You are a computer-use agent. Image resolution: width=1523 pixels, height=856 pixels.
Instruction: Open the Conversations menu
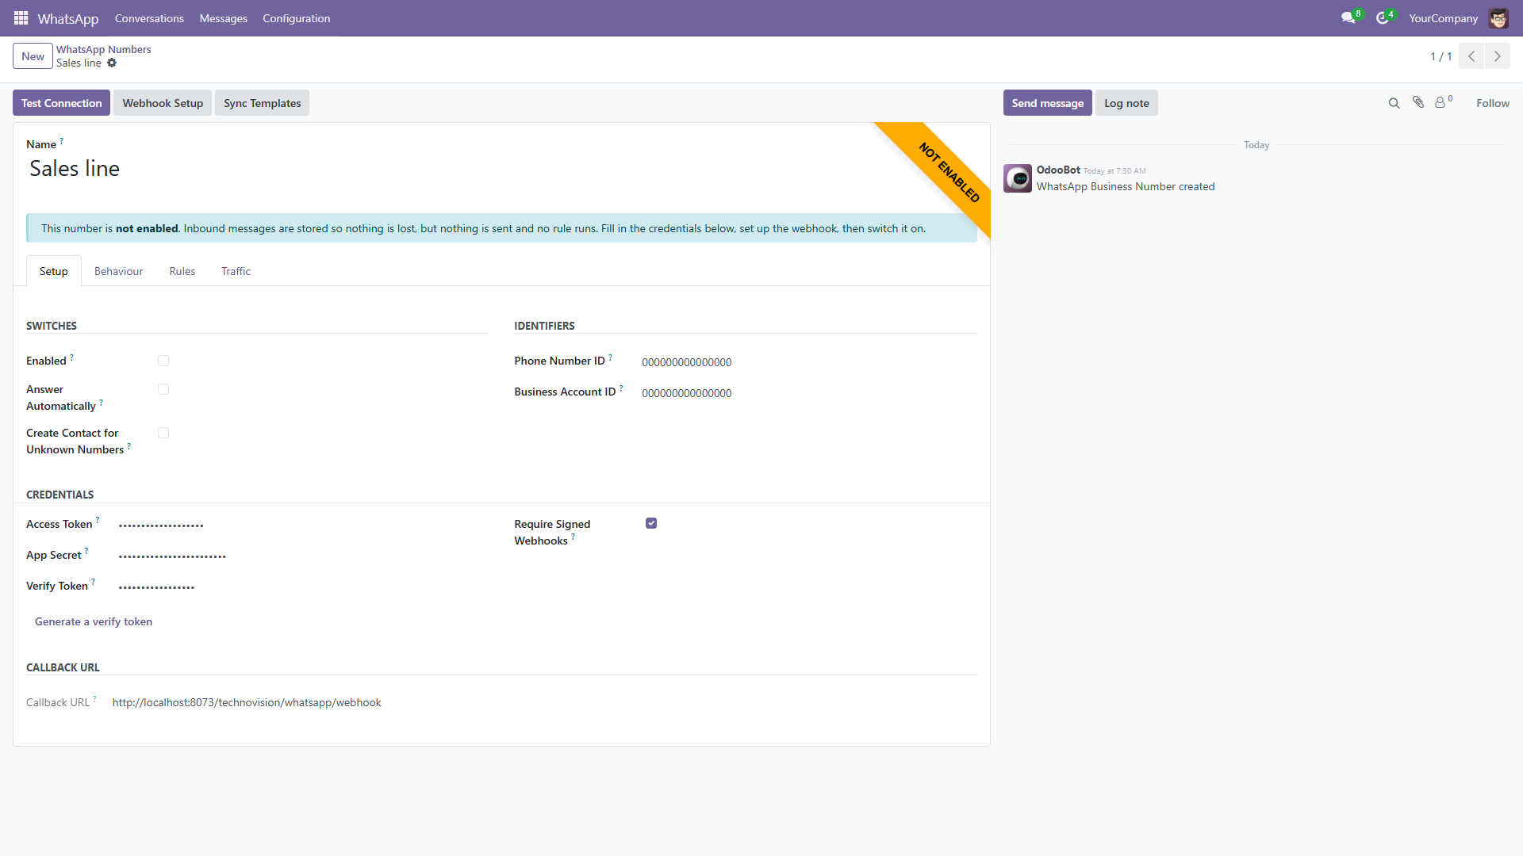tap(149, 18)
